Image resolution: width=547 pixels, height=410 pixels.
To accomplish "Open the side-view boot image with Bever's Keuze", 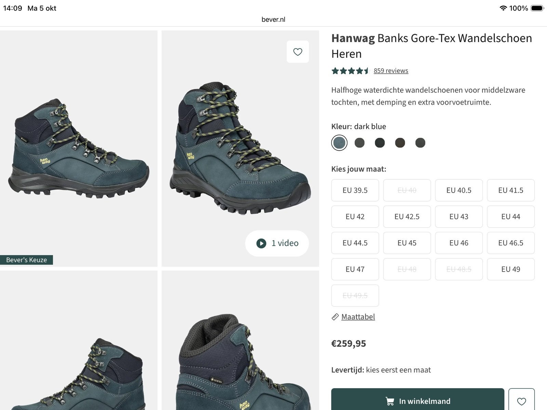I will [79, 149].
